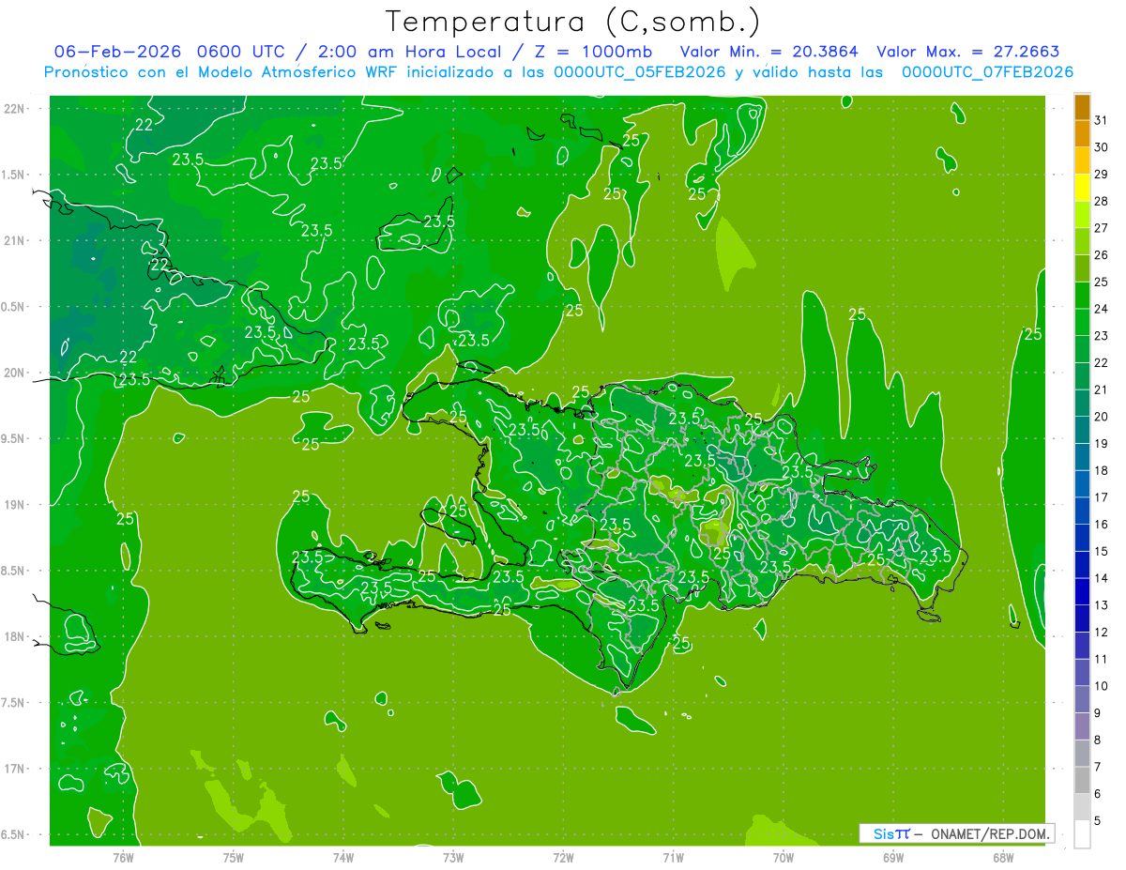Click the "71W" longitude axis label
This screenshot has width=1126, height=870.
pyautogui.click(x=673, y=857)
